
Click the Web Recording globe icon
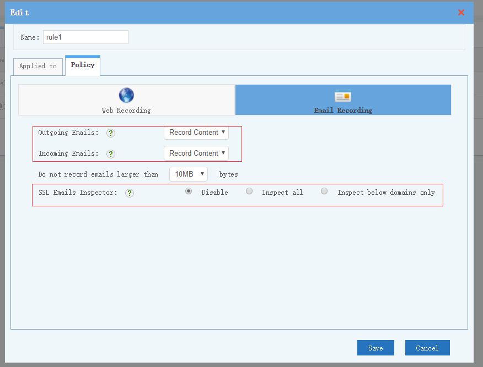[126, 95]
